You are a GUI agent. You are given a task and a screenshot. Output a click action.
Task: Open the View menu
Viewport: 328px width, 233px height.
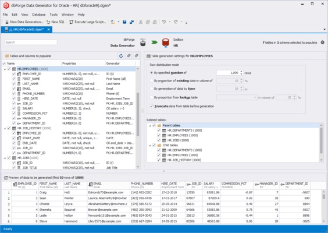[24, 15]
